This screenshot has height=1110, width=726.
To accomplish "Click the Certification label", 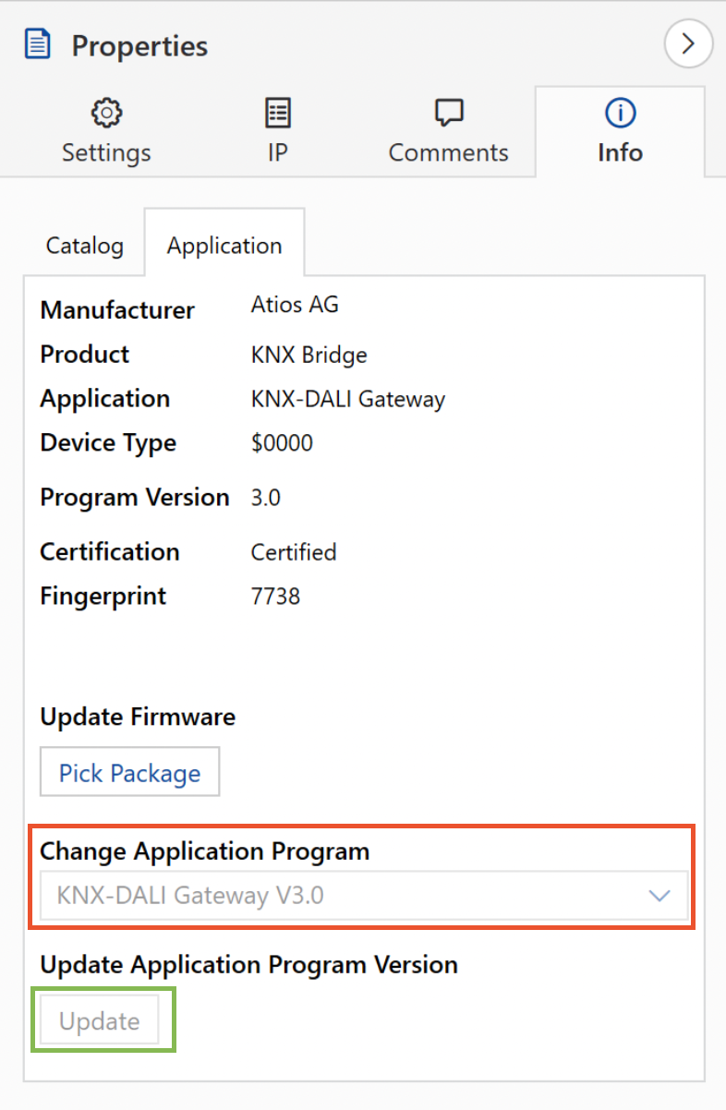I will (110, 551).
